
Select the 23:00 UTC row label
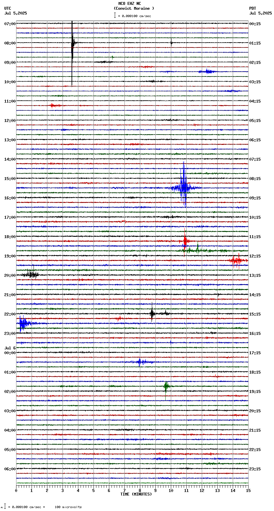[x=10, y=334]
